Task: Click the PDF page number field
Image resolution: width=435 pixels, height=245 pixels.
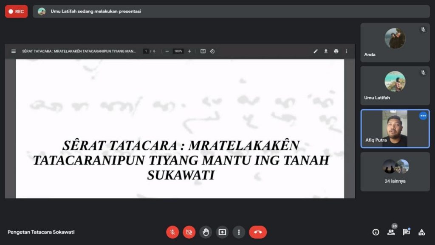Action: (x=146, y=51)
